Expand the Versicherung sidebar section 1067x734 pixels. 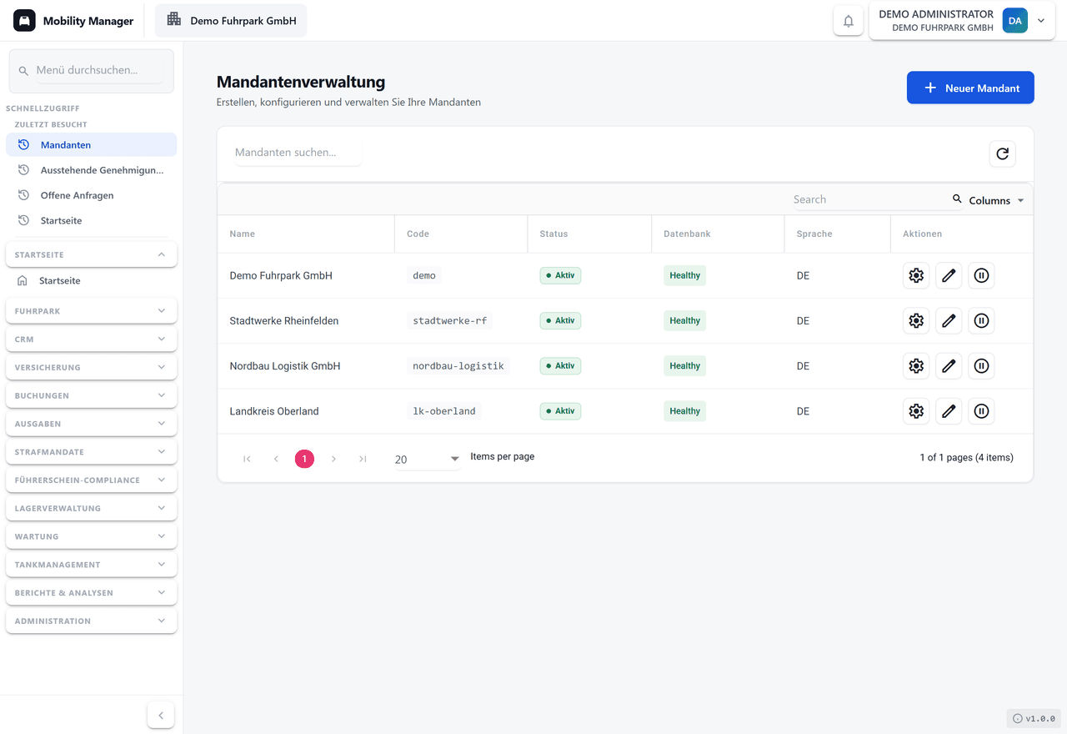(92, 367)
